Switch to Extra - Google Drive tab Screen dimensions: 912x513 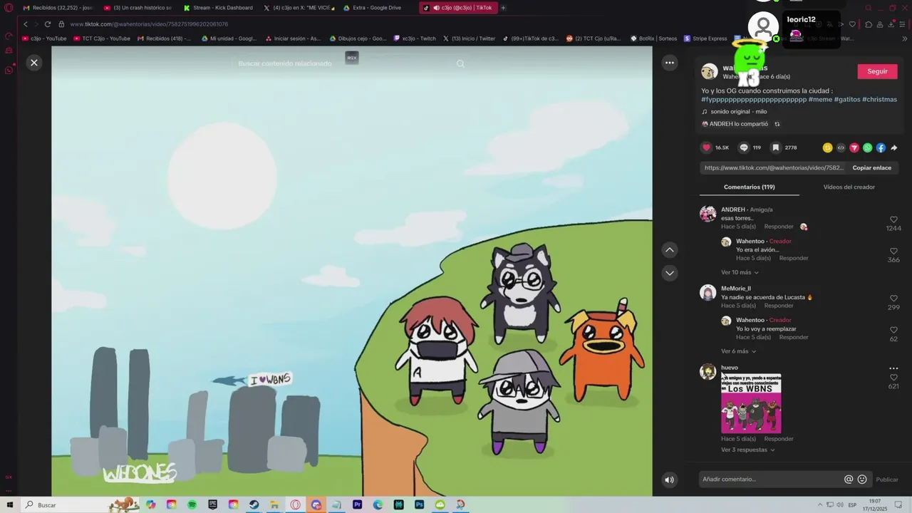pyautogui.click(x=371, y=8)
